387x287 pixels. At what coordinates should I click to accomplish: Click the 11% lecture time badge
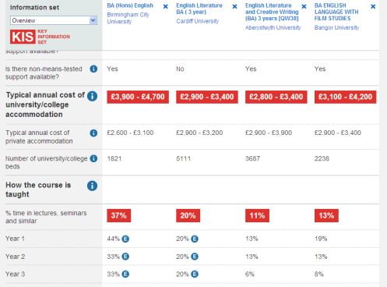[257, 215]
